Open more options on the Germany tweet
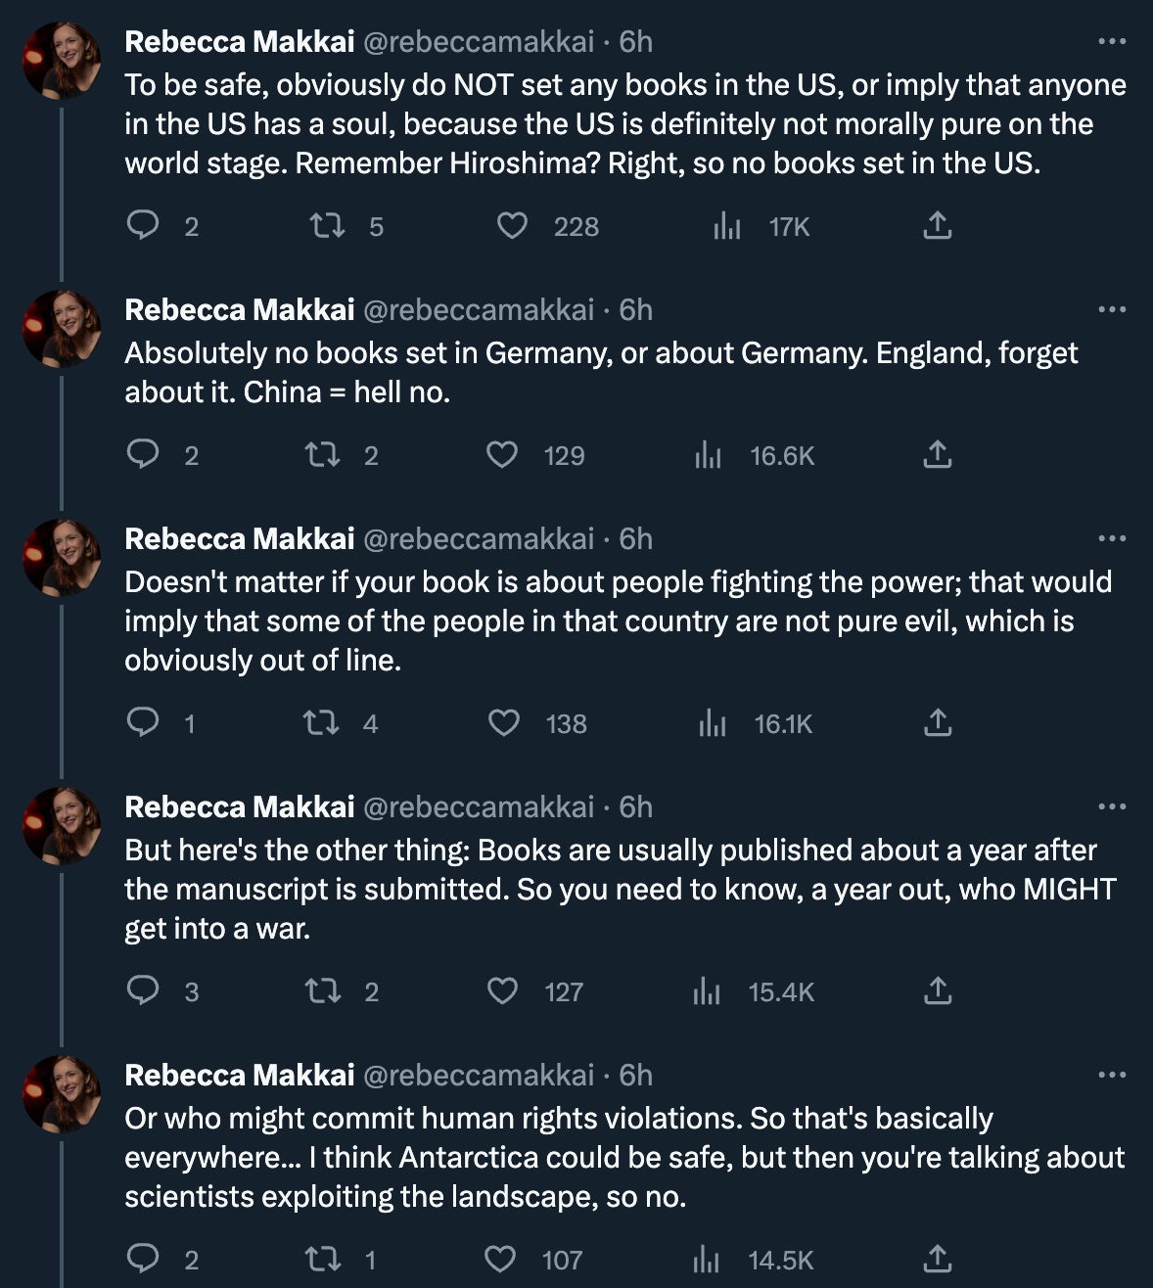1153x1288 pixels. coord(1112,310)
